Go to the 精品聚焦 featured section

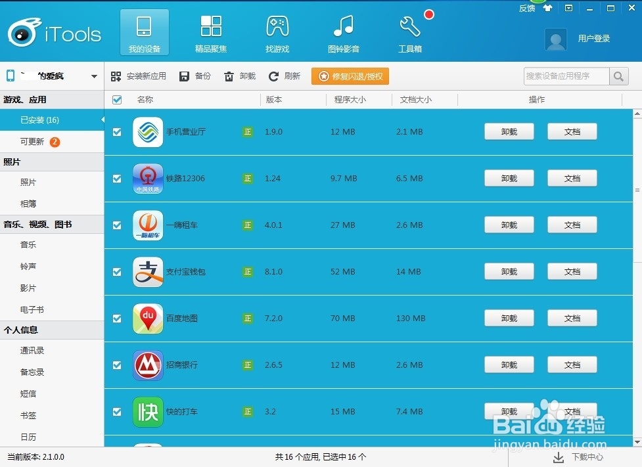[x=211, y=32]
